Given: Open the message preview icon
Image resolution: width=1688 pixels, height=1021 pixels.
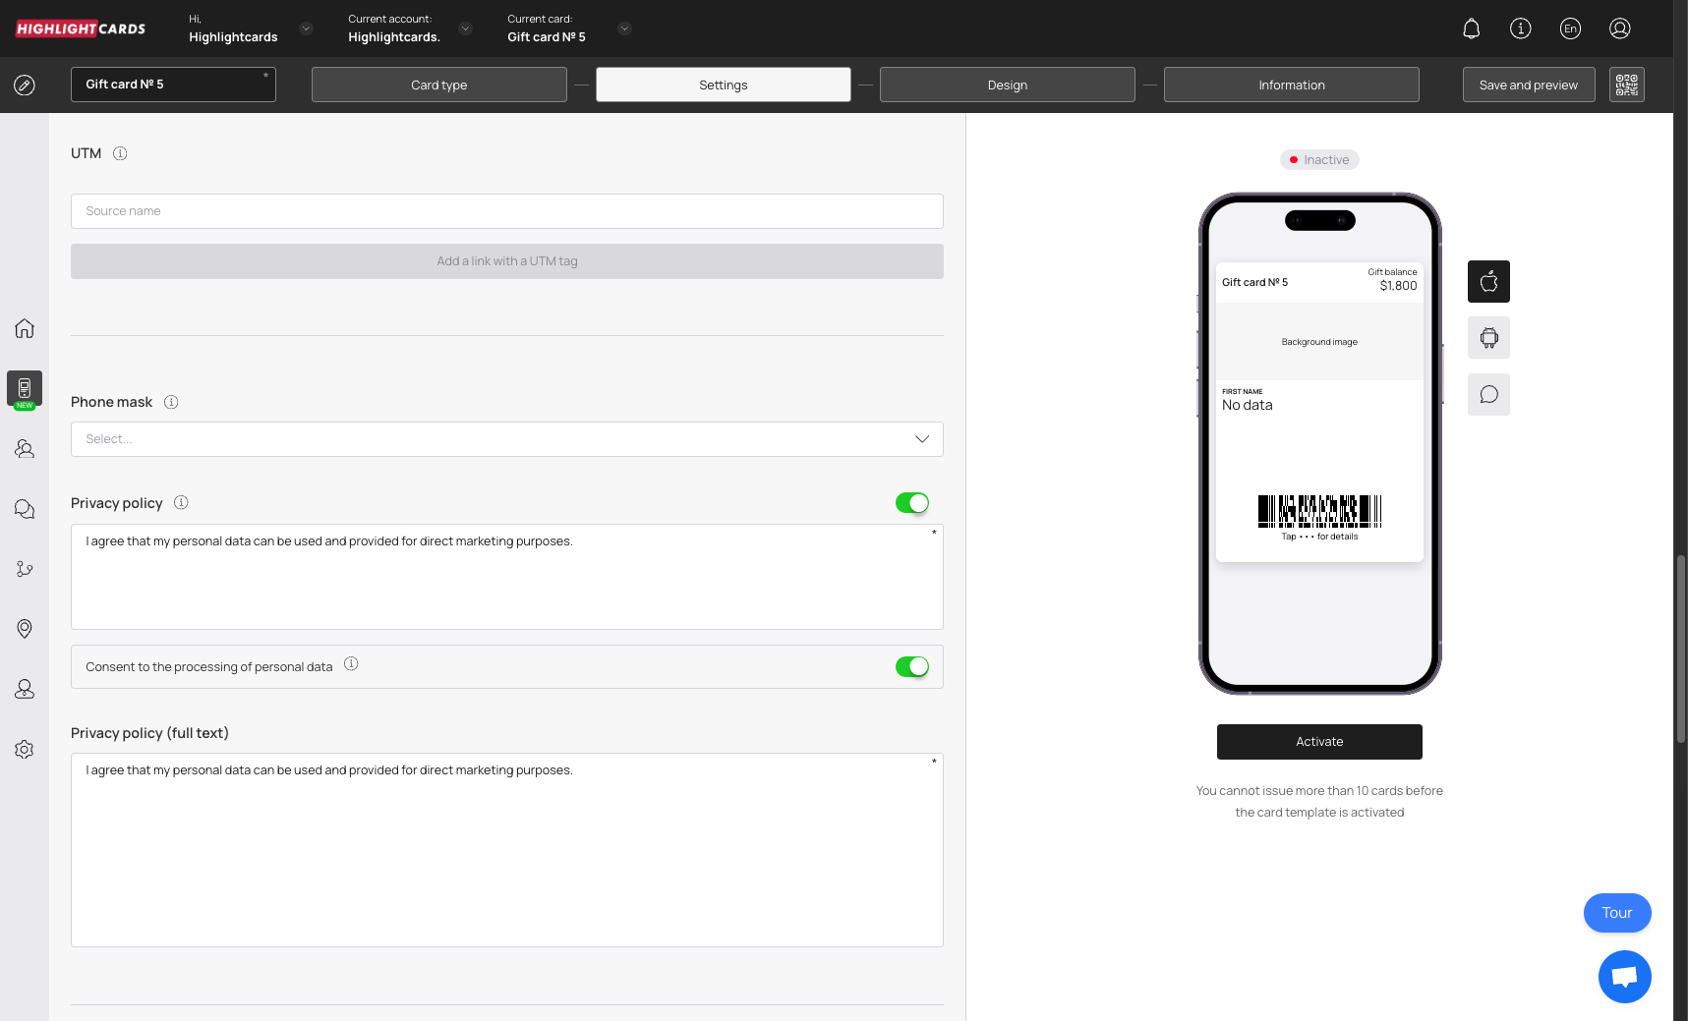Looking at the screenshot, I should pyautogui.click(x=1488, y=395).
